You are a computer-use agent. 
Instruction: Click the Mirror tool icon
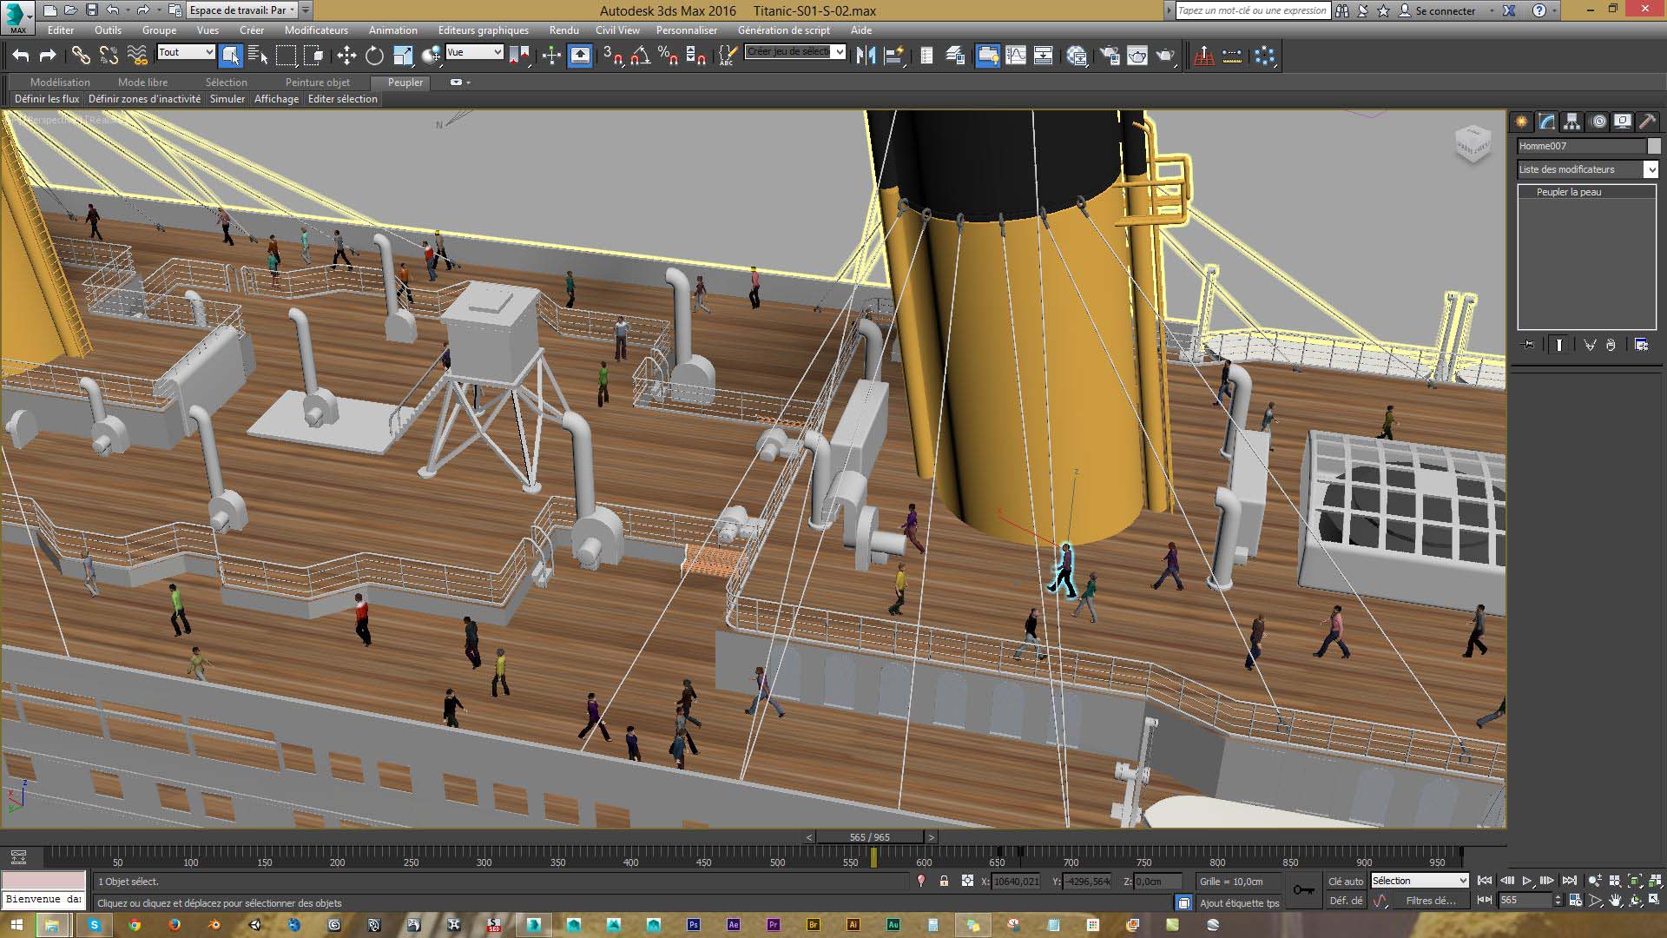(x=866, y=56)
